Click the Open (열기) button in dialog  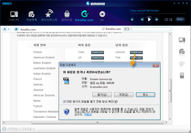(x=102, y=95)
